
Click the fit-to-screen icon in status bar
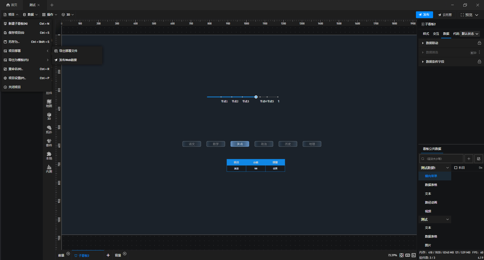[x=401, y=255]
